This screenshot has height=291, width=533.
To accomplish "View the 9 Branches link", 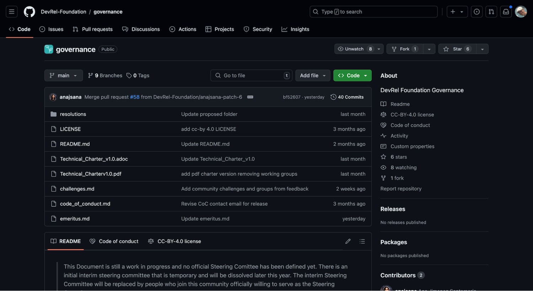I will pos(105,75).
